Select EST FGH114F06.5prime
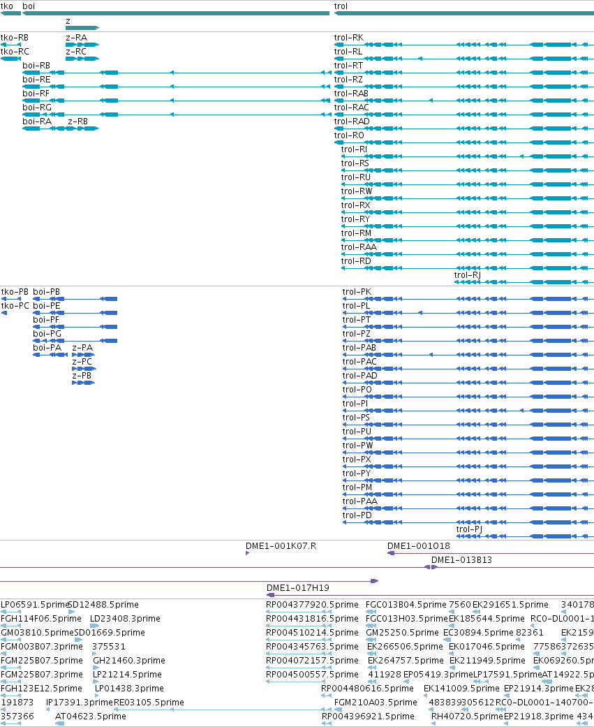The image size is (594, 727). pos(40,619)
